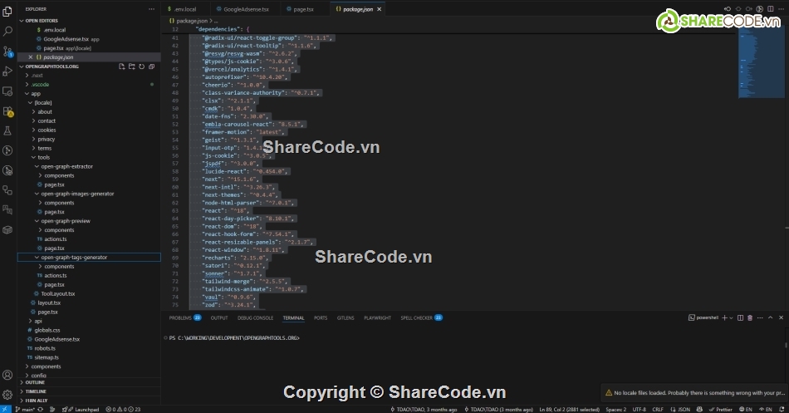Open the Run and Debug view

[x=7, y=71]
